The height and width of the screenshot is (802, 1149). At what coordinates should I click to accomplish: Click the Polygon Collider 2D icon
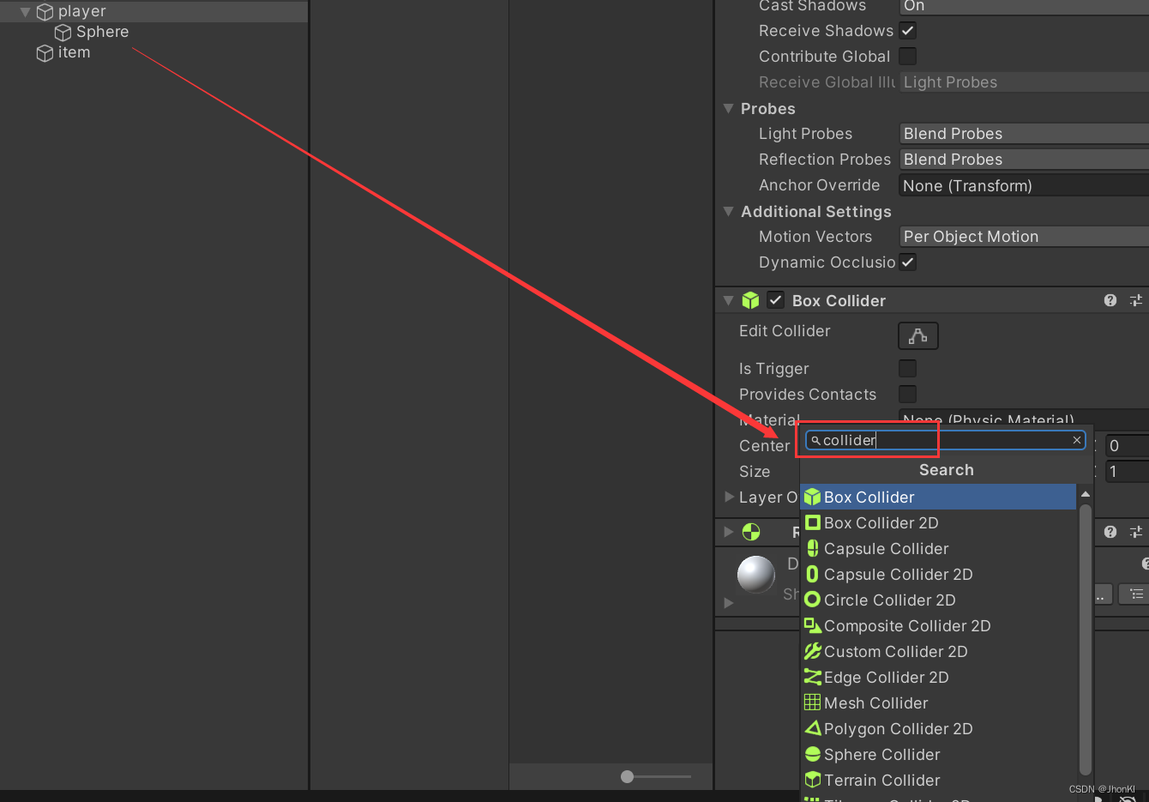(813, 728)
